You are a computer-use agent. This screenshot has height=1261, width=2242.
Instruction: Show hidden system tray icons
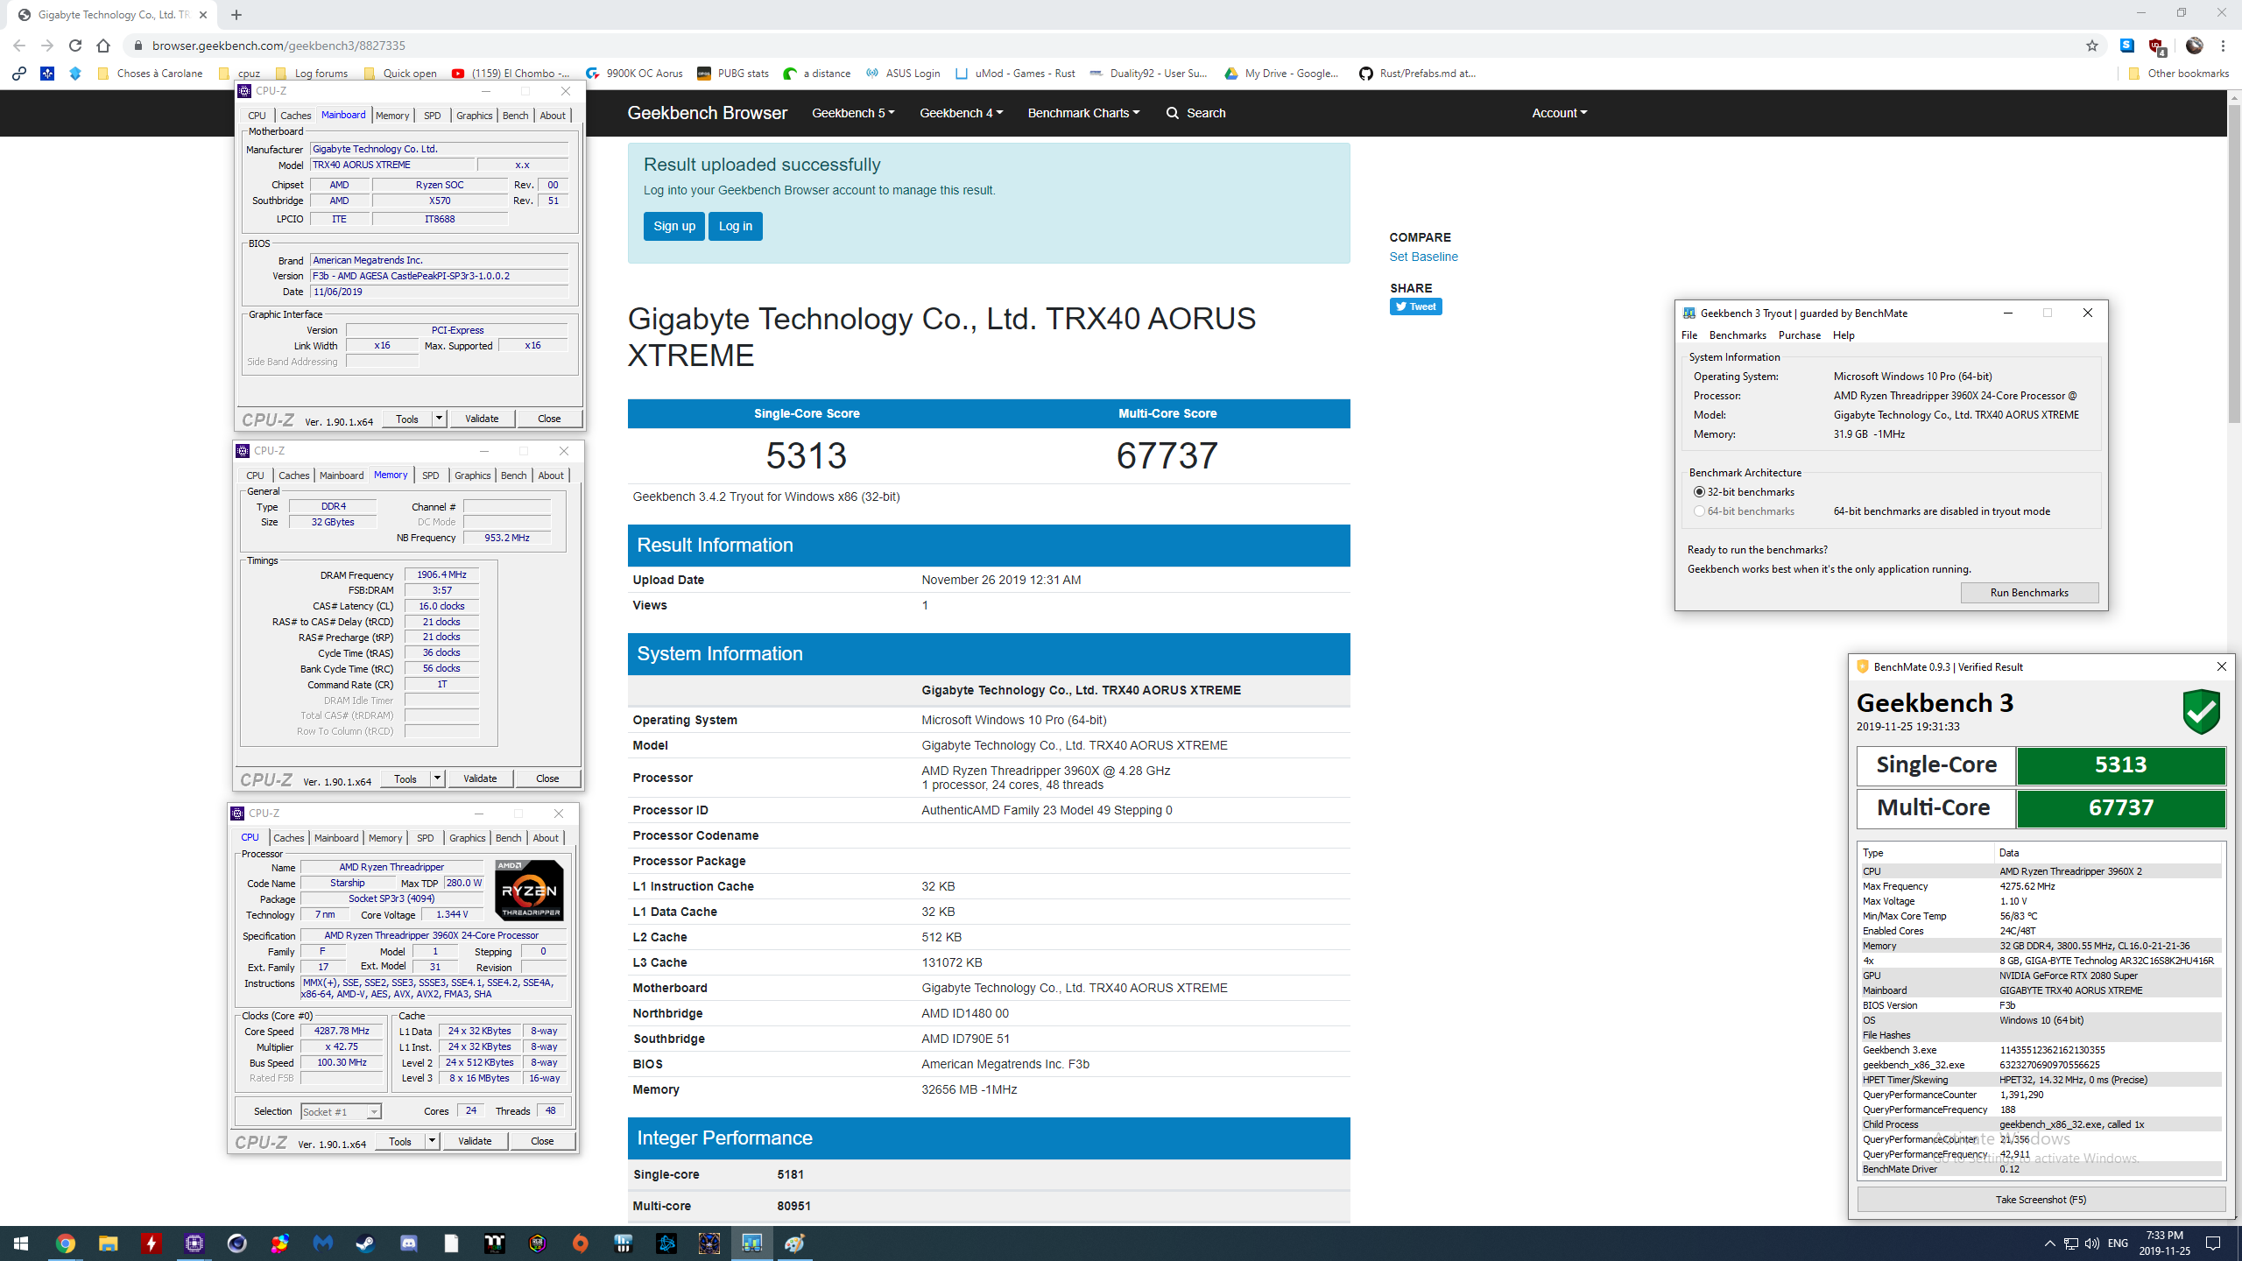[2049, 1243]
